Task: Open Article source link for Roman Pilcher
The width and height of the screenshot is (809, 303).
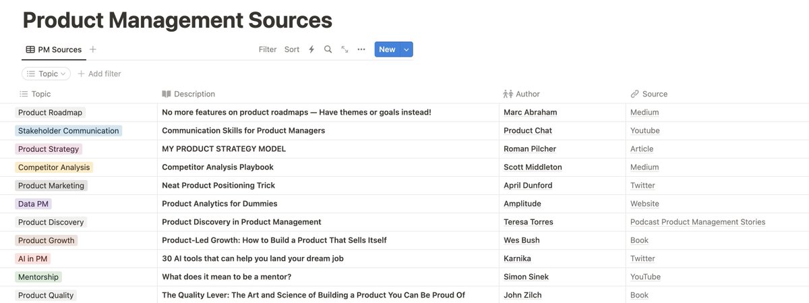Action: (x=642, y=148)
